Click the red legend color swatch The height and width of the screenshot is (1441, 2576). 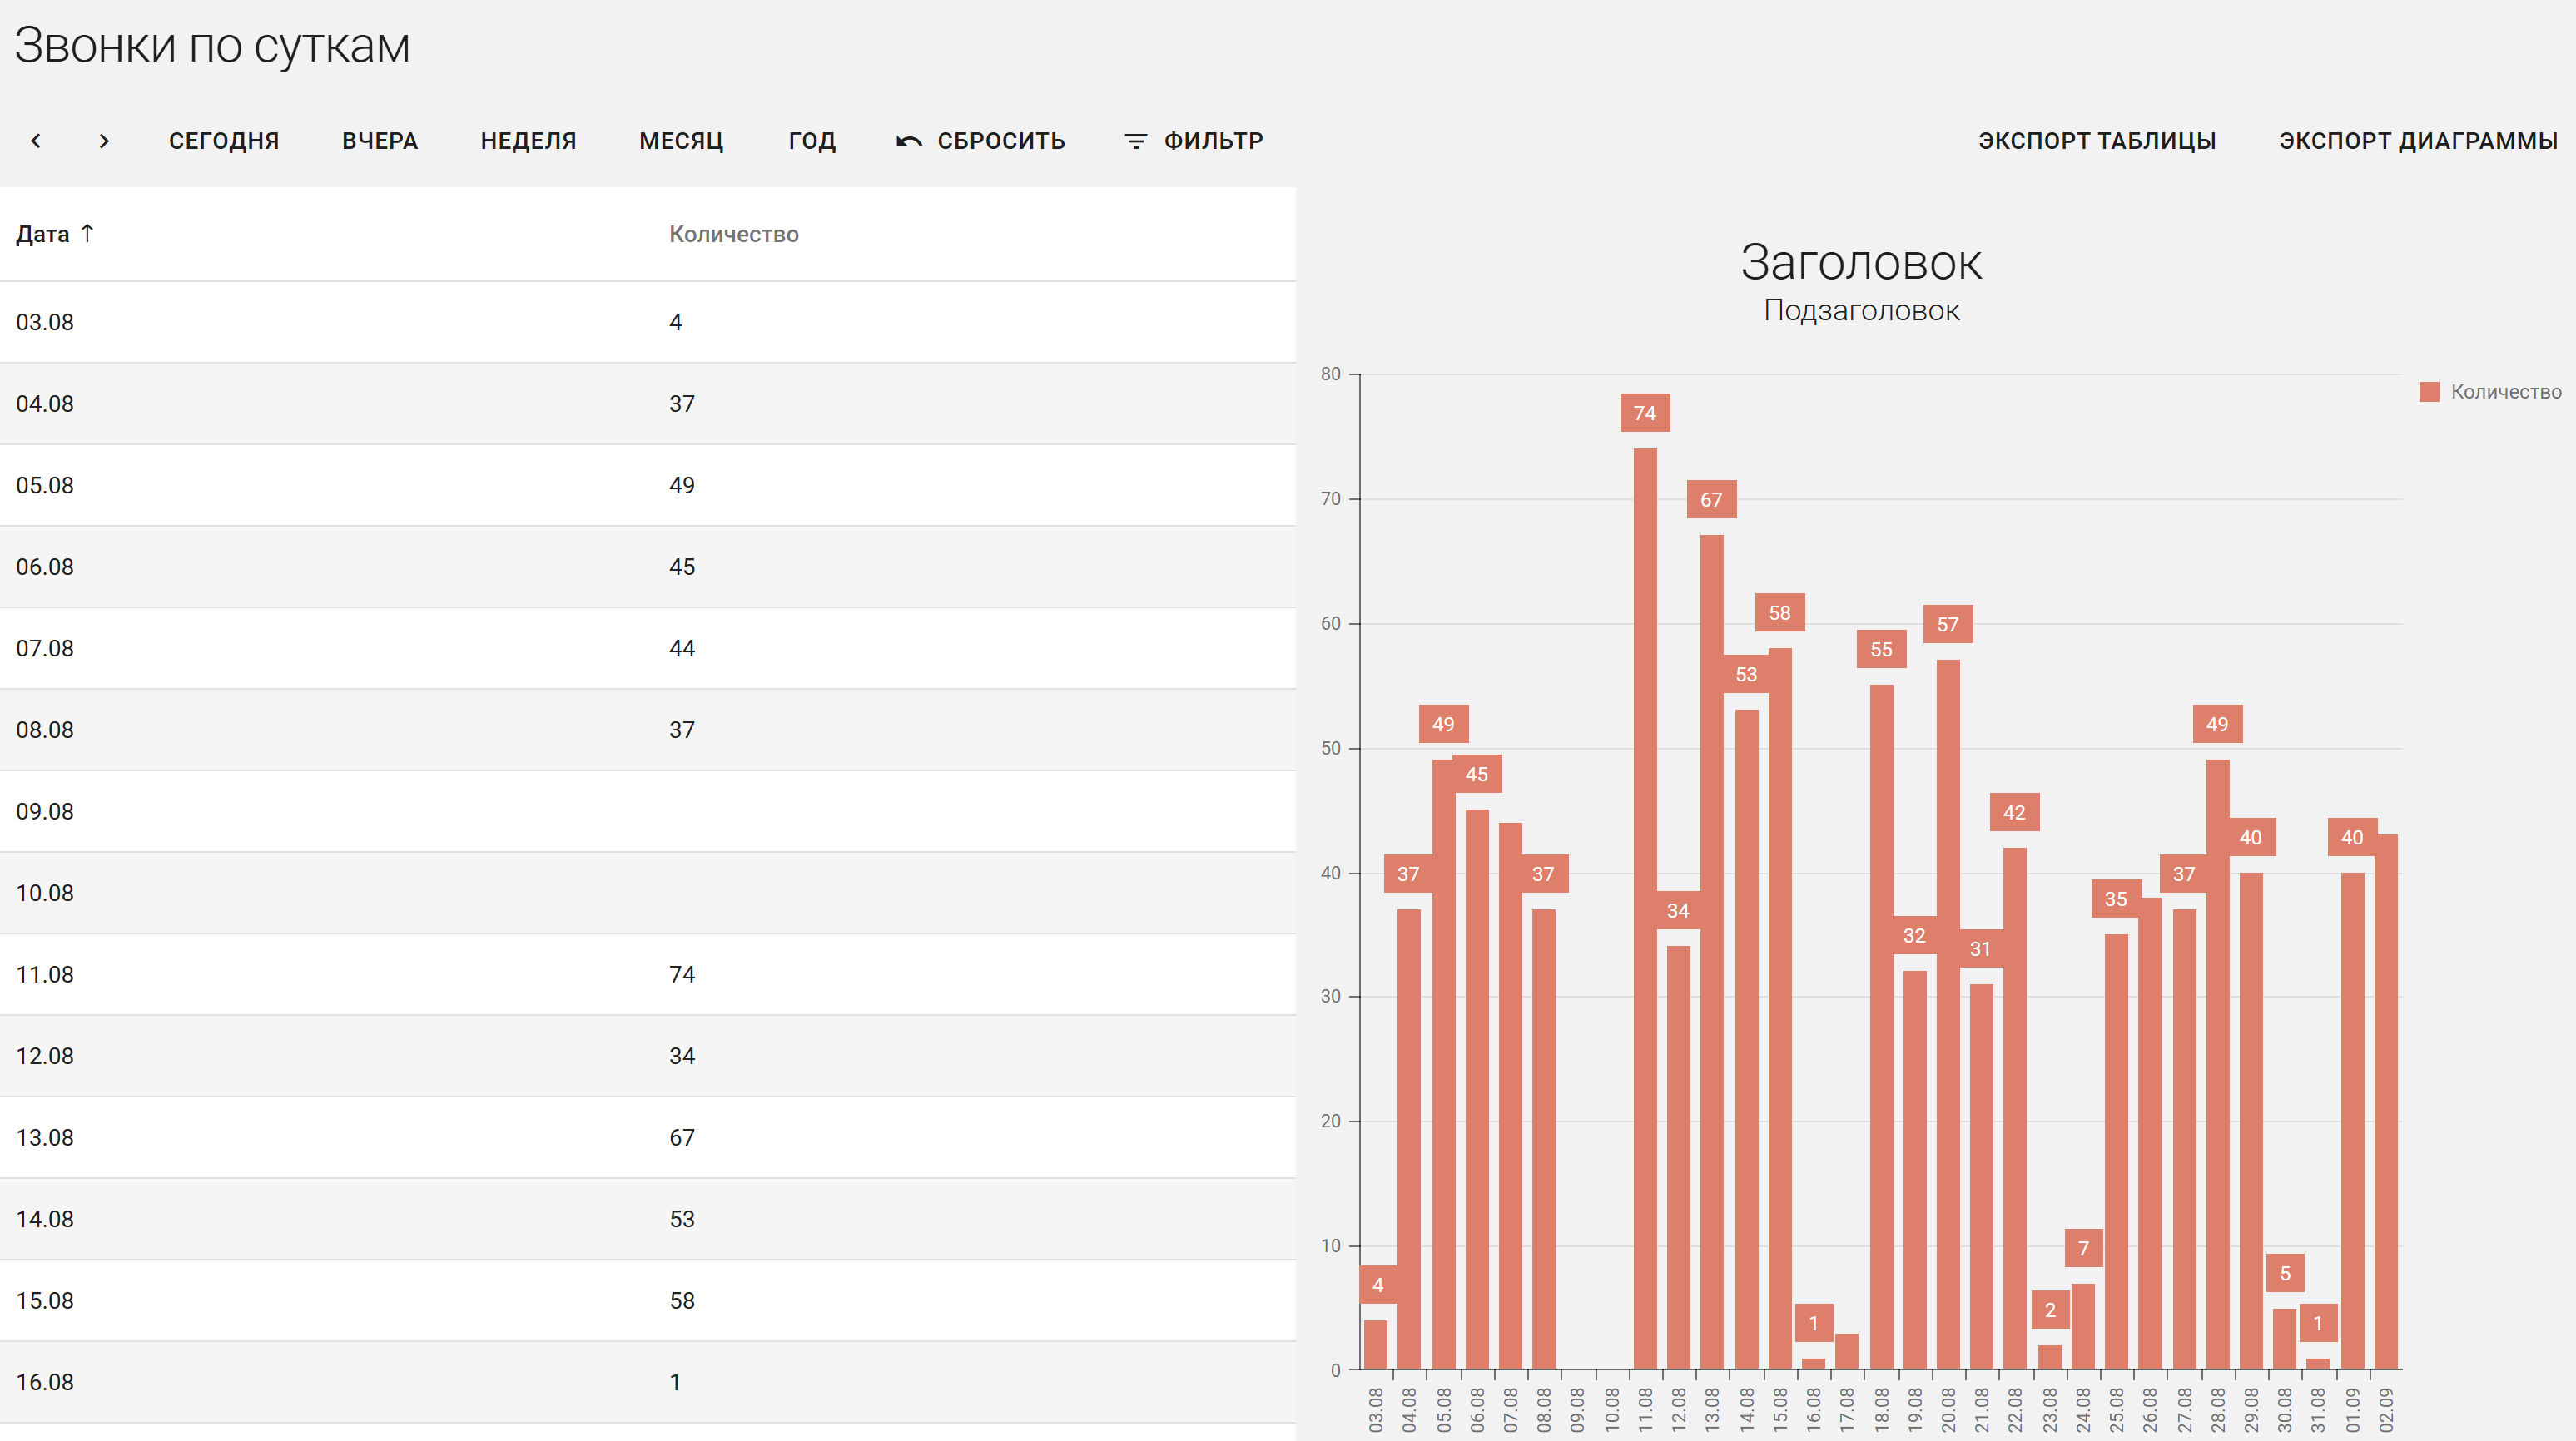pyautogui.click(x=2429, y=392)
